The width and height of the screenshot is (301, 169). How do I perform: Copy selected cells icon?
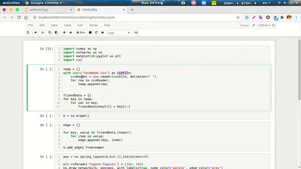(x=50, y=32)
